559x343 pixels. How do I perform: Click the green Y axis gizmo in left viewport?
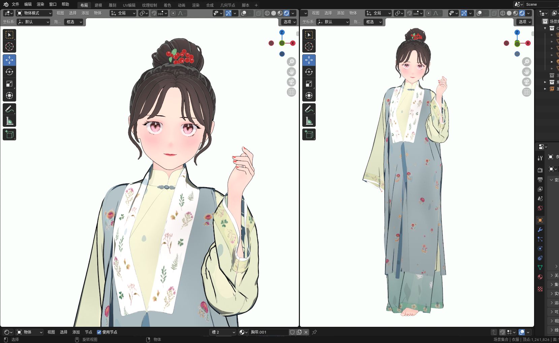282,43
